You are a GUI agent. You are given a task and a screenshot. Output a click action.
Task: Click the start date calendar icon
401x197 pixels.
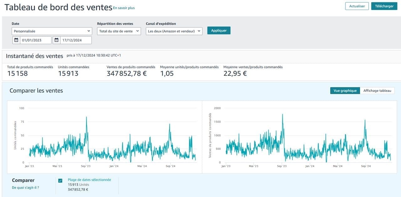tap(16, 40)
